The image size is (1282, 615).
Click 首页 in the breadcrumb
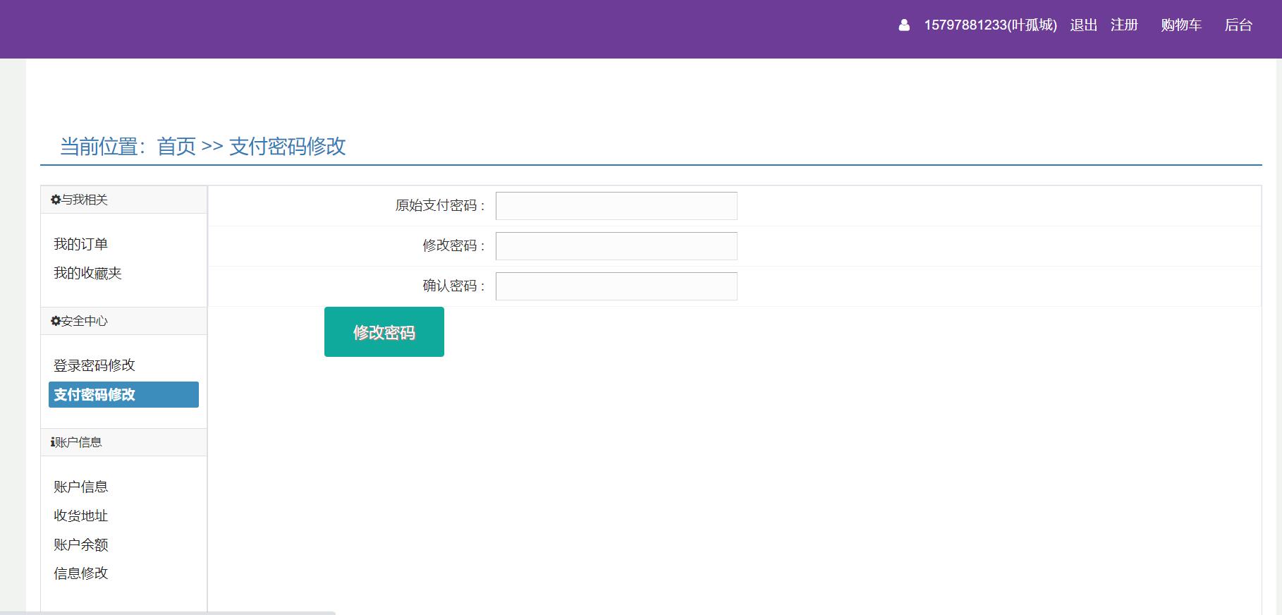pyautogui.click(x=176, y=146)
